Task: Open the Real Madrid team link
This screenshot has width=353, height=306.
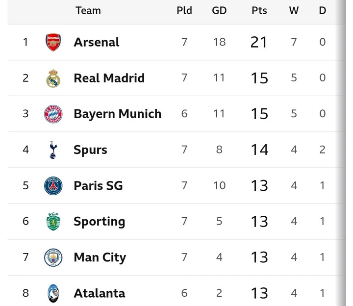Action: [x=109, y=78]
